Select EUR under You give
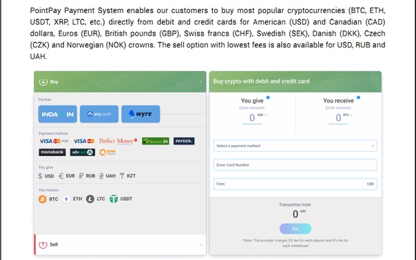 67,176
